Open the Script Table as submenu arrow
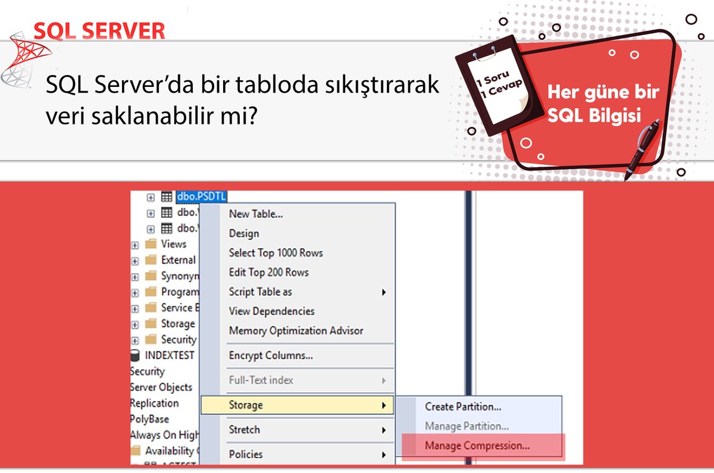714x473 pixels. (x=384, y=292)
